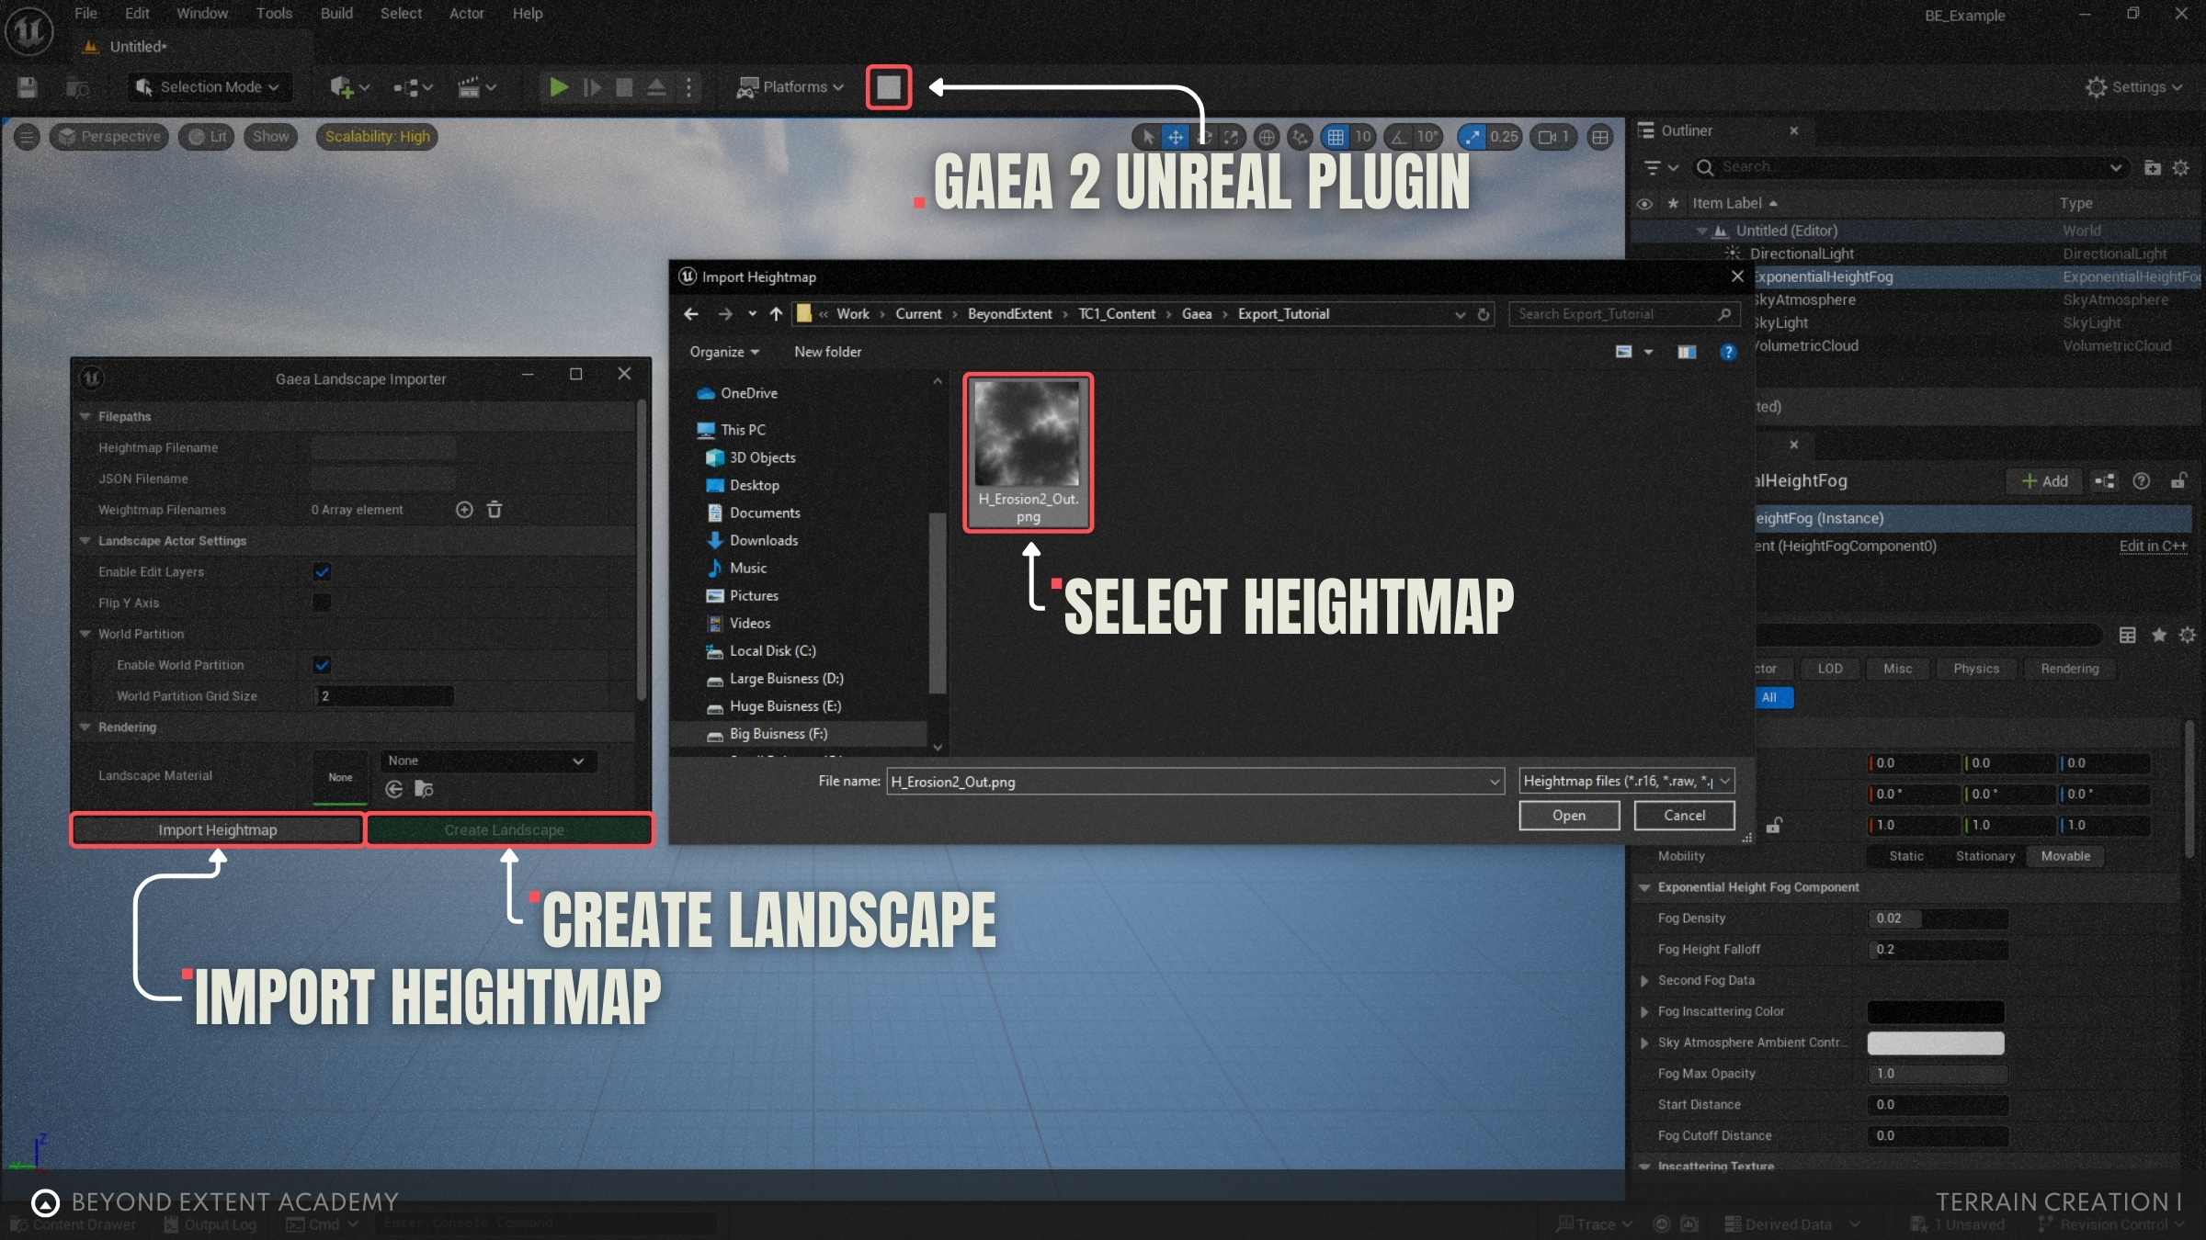
Task: Click the add array element icon
Action: tap(464, 510)
